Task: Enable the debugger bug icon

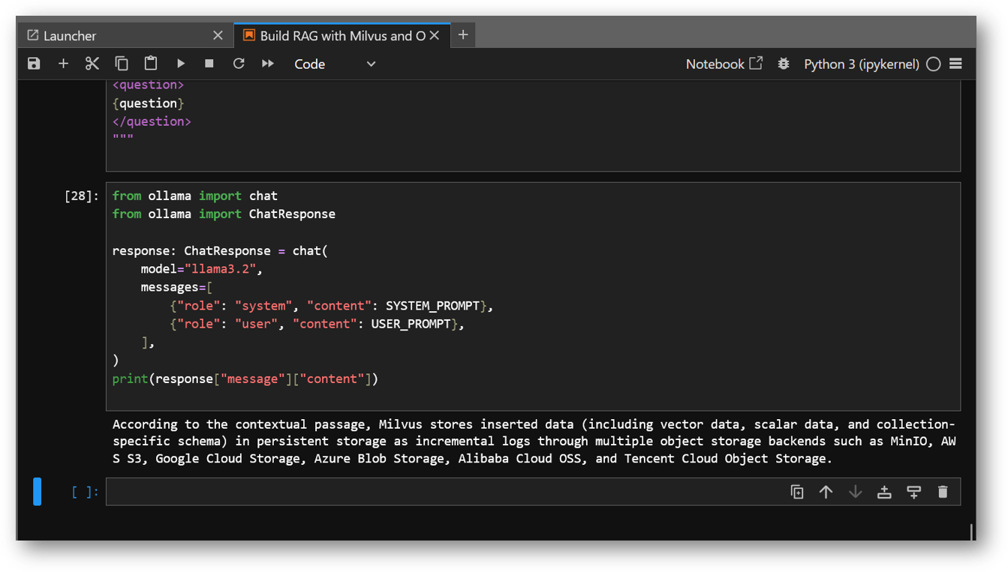Action: tap(784, 64)
